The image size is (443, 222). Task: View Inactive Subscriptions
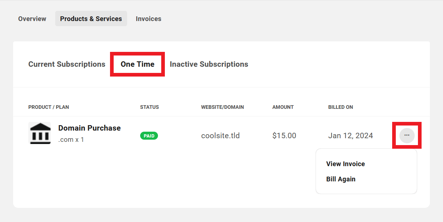tap(209, 64)
